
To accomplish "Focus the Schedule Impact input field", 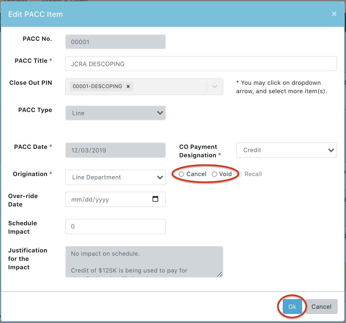I will point(116,227).
